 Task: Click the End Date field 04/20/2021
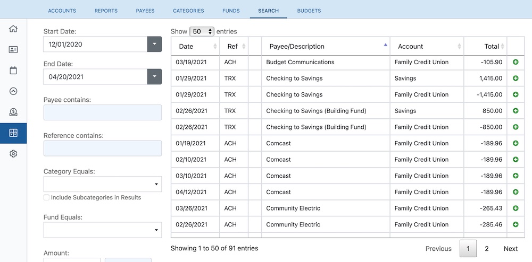tap(95, 77)
